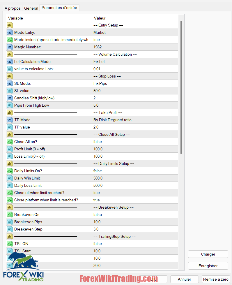Click the vertical scrollbar thumb of parameters list
The image size is (232, 285).
point(181,87)
